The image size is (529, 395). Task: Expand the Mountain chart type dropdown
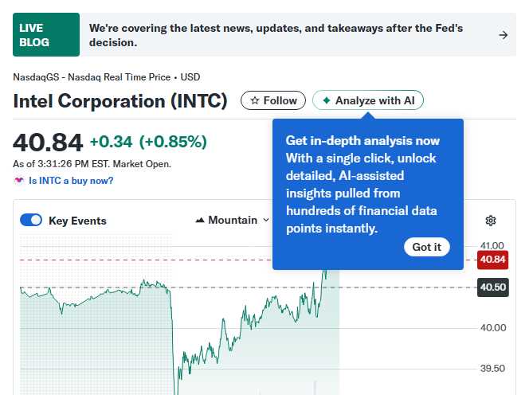click(x=231, y=221)
